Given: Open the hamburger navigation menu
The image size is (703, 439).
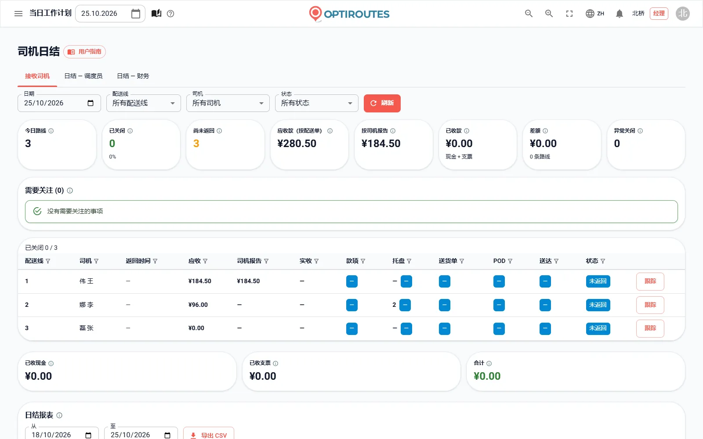Looking at the screenshot, I should tap(18, 14).
